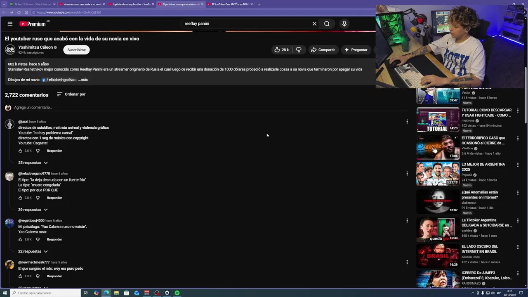Open 'EL LADO OSCURO DEL INTERNET EN BRASIL' title
The image size is (528, 297).
(480, 249)
